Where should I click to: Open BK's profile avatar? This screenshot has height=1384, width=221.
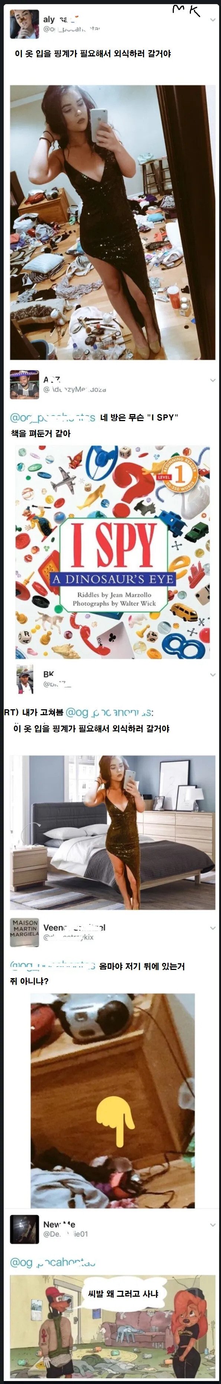pos(24,679)
